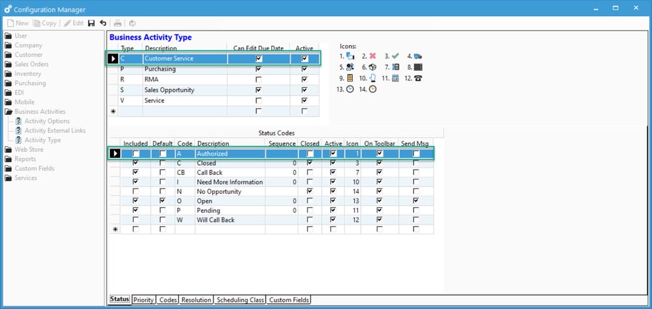This screenshot has height=309, width=652.
Task: Click the Description header of Status Codes
Action: pyautogui.click(x=230, y=144)
